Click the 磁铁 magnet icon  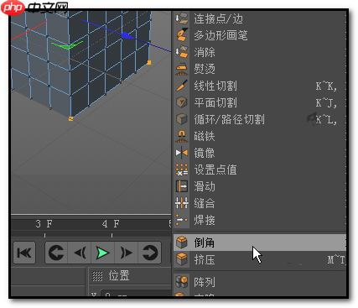pyautogui.click(x=182, y=136)
